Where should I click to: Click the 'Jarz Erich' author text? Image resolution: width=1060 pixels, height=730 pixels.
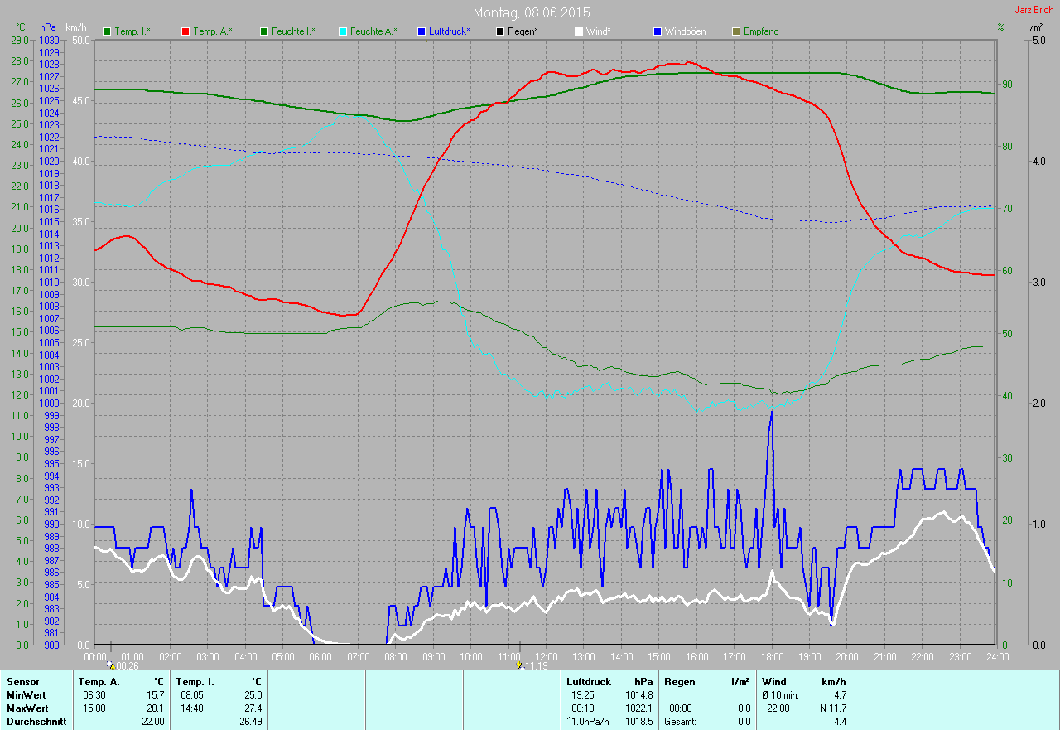1034,10
